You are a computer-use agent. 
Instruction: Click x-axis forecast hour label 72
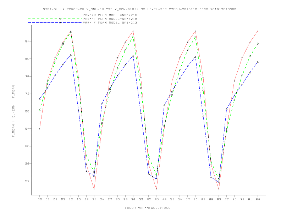point(226,199)
